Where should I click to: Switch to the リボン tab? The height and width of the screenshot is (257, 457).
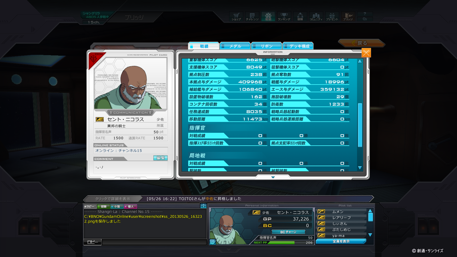click(266, 46)
